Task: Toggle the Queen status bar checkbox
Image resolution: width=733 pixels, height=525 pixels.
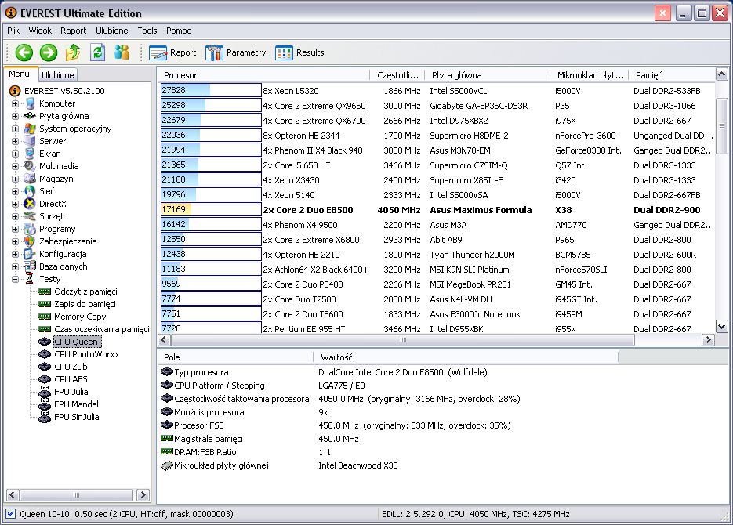Action: (x=9, y=514)
